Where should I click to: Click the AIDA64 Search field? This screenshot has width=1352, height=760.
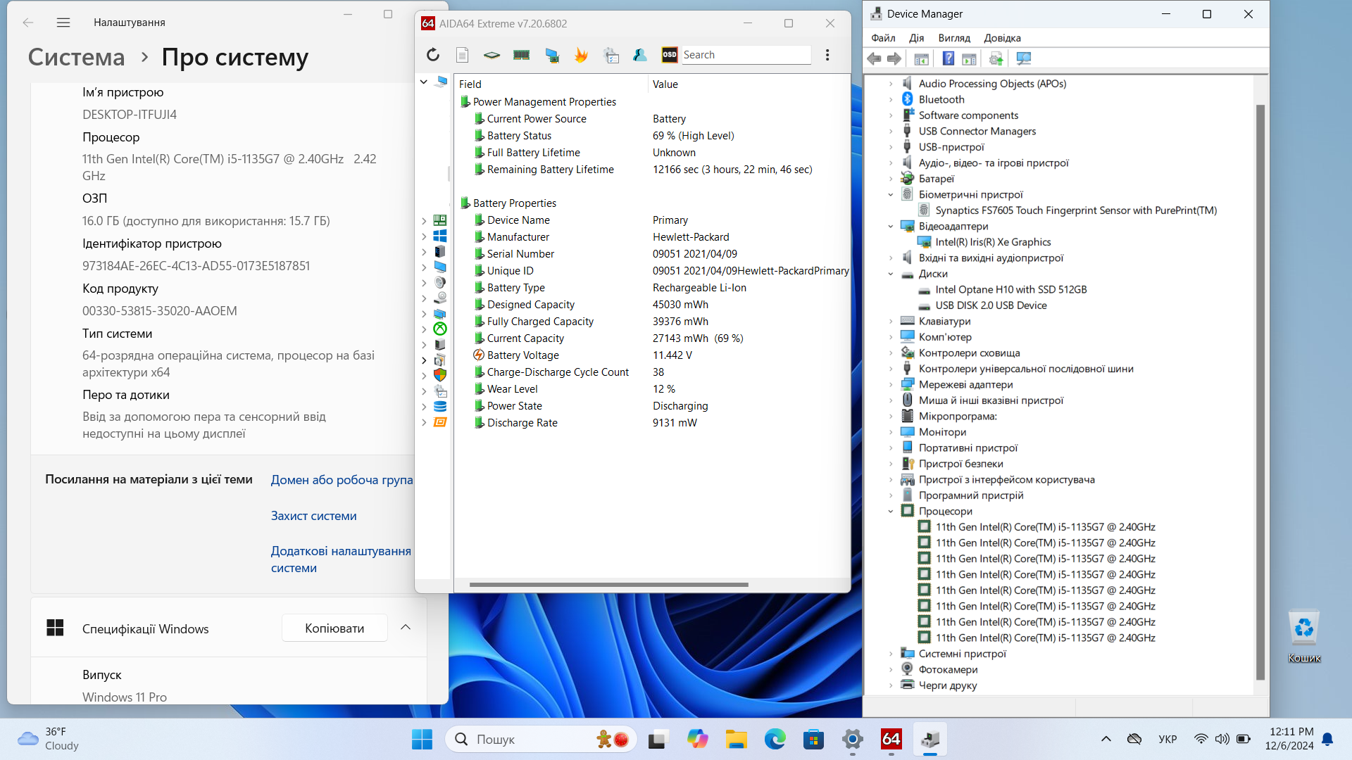[746, 55]
